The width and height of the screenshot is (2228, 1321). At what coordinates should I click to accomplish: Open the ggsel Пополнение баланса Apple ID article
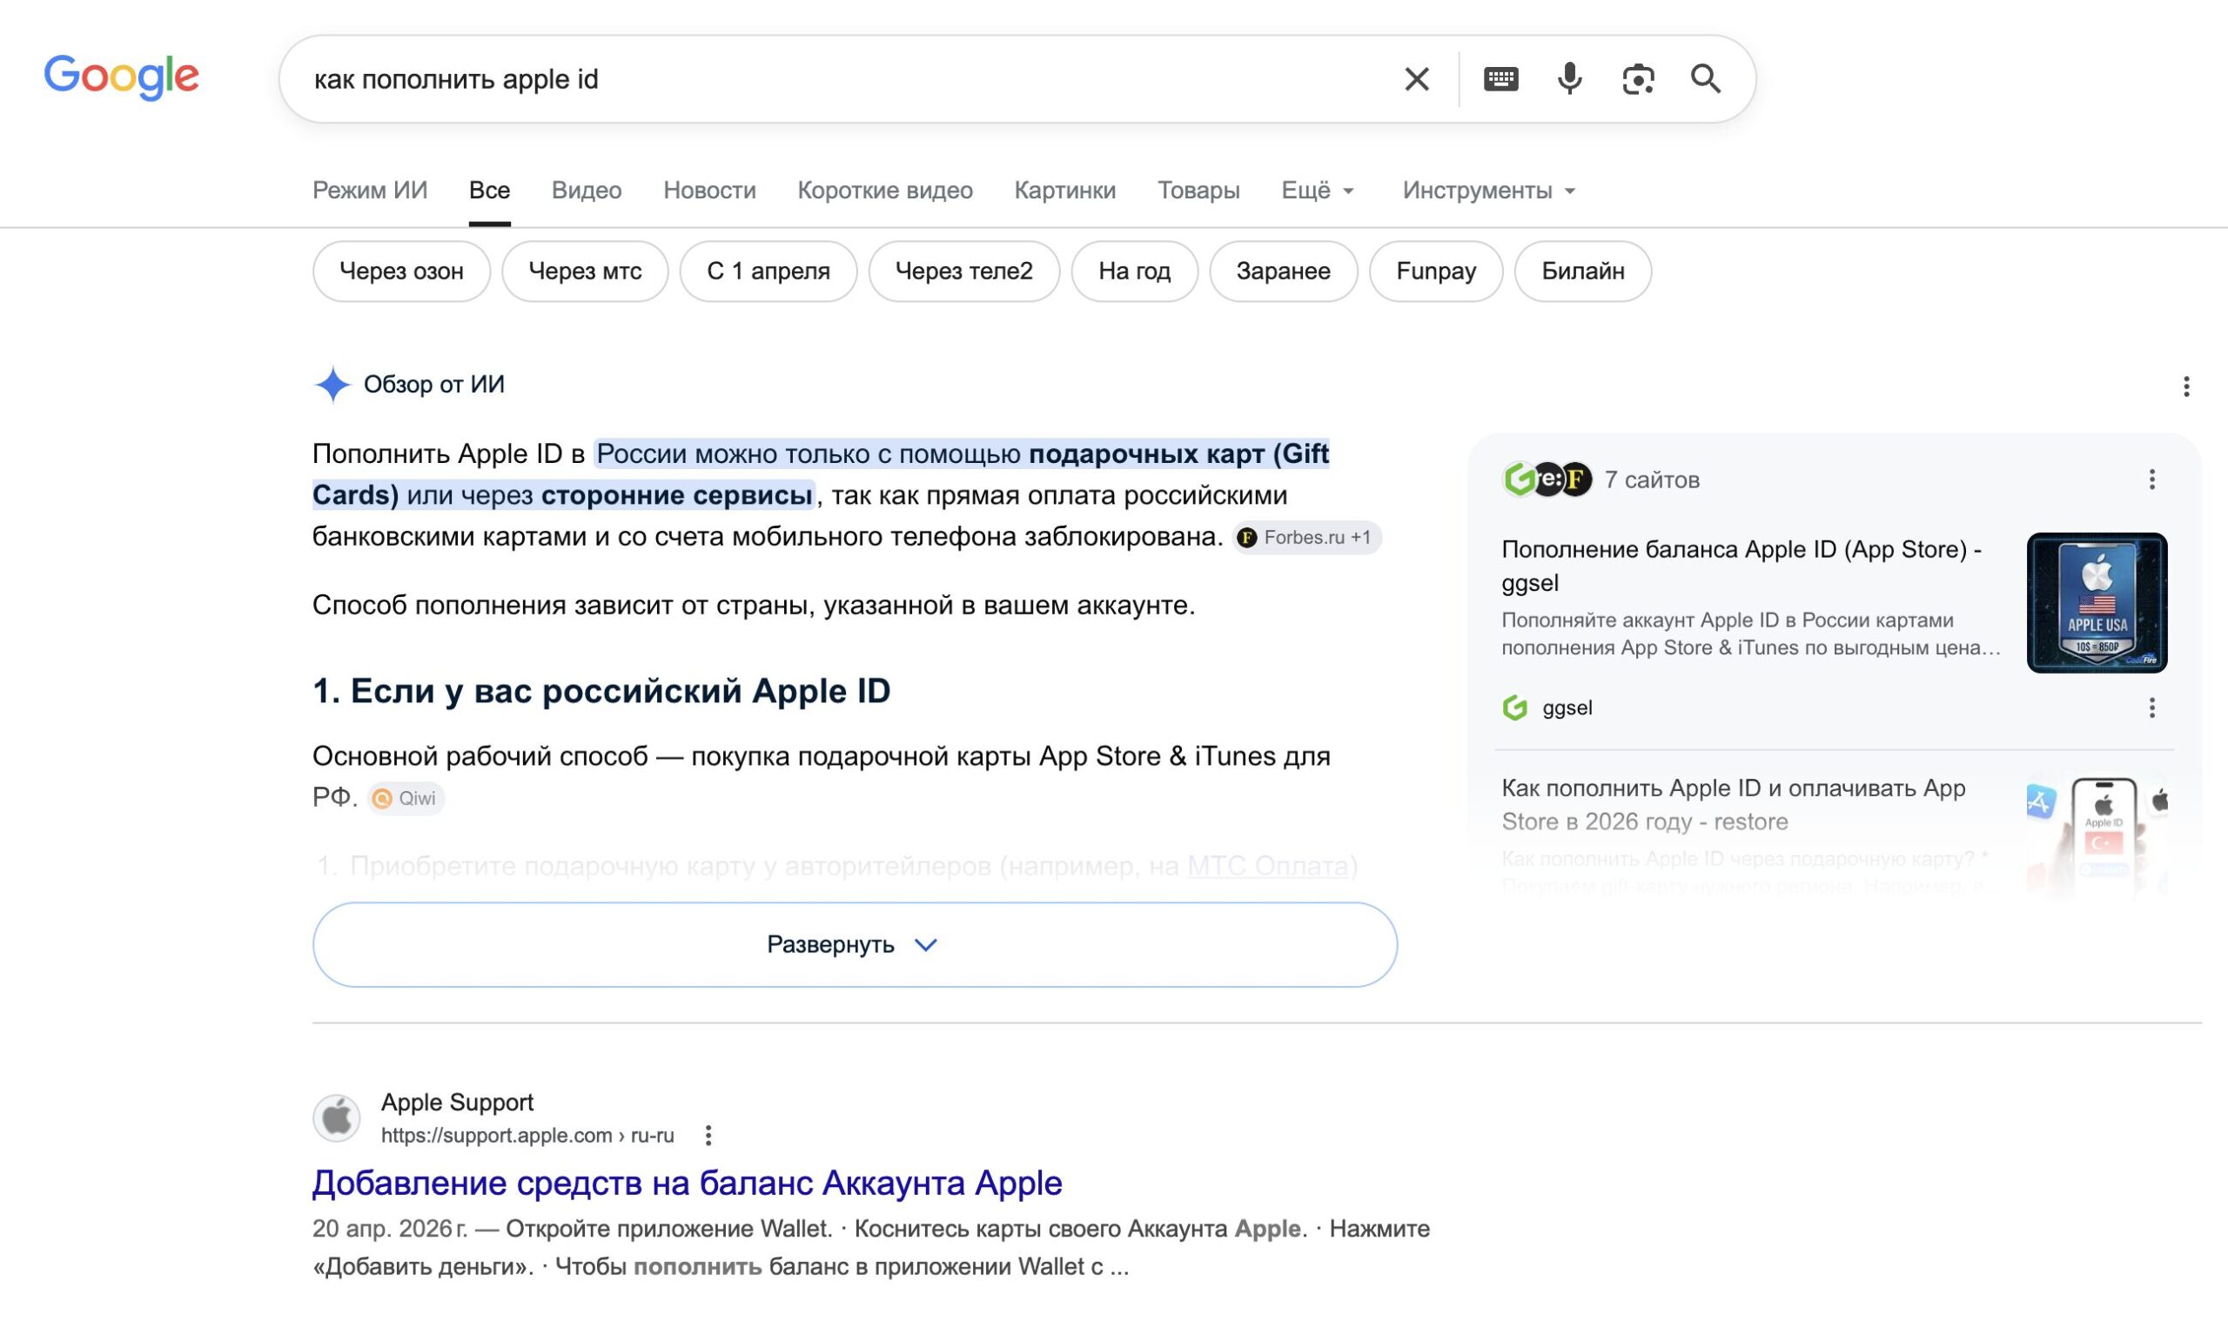coord(1741,567)
